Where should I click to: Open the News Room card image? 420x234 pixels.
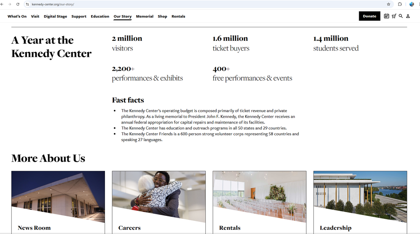(x=58, y=193)
